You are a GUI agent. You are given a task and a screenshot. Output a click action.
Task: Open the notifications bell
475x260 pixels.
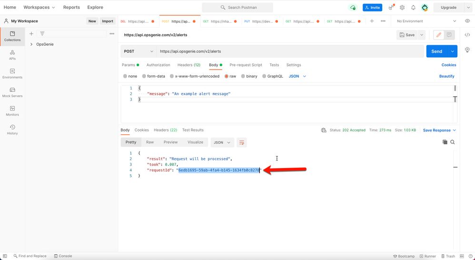[x=413, y=8]
